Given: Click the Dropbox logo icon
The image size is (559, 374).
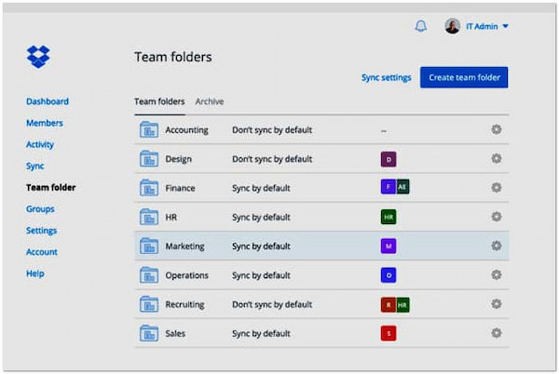Looking at the screenshot, I should coord(38,58).
